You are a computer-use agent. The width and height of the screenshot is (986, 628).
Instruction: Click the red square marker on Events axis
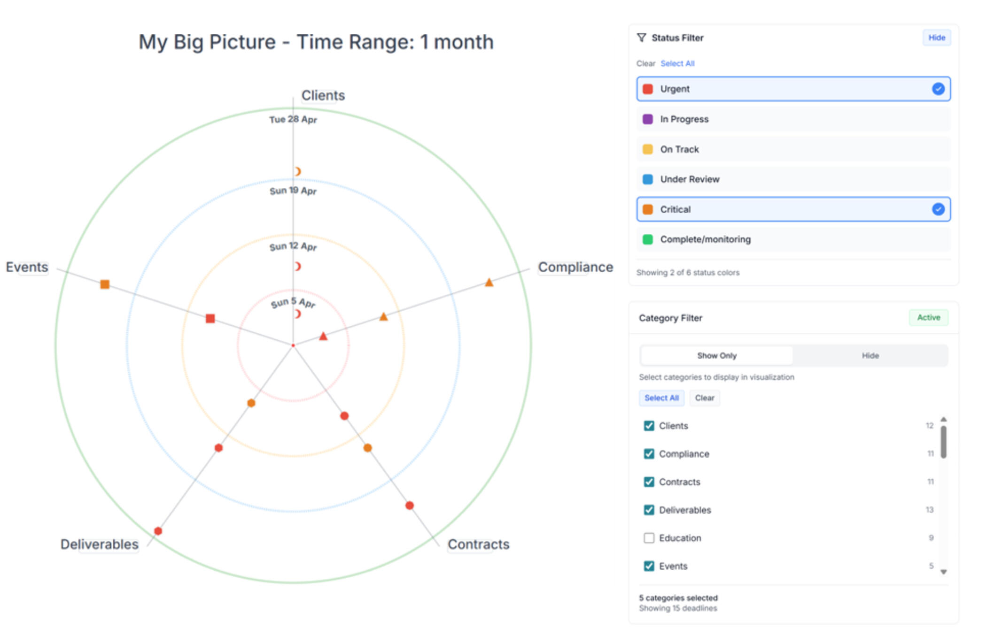click(x=210, y=318)
